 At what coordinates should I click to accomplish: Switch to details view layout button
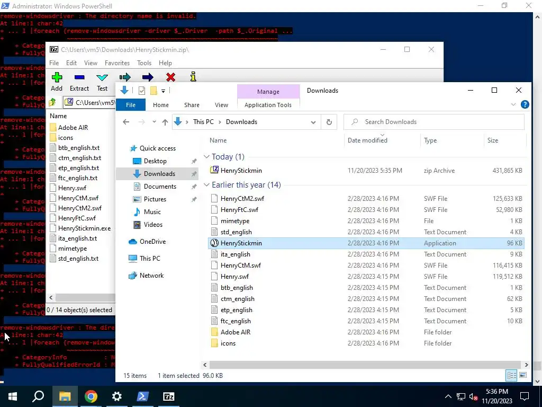(511, 375)
